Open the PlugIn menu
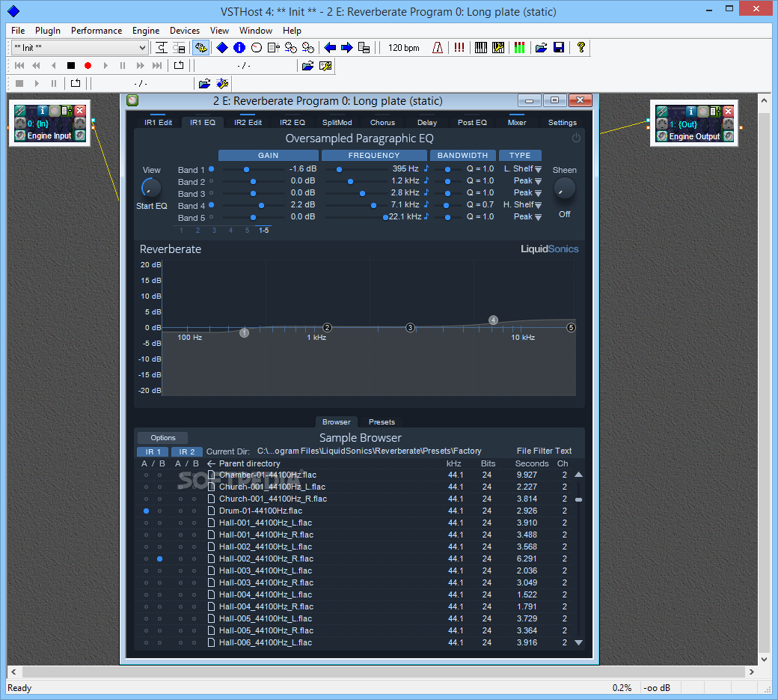Viewport: 778px width, 700px height. [48, 30]
